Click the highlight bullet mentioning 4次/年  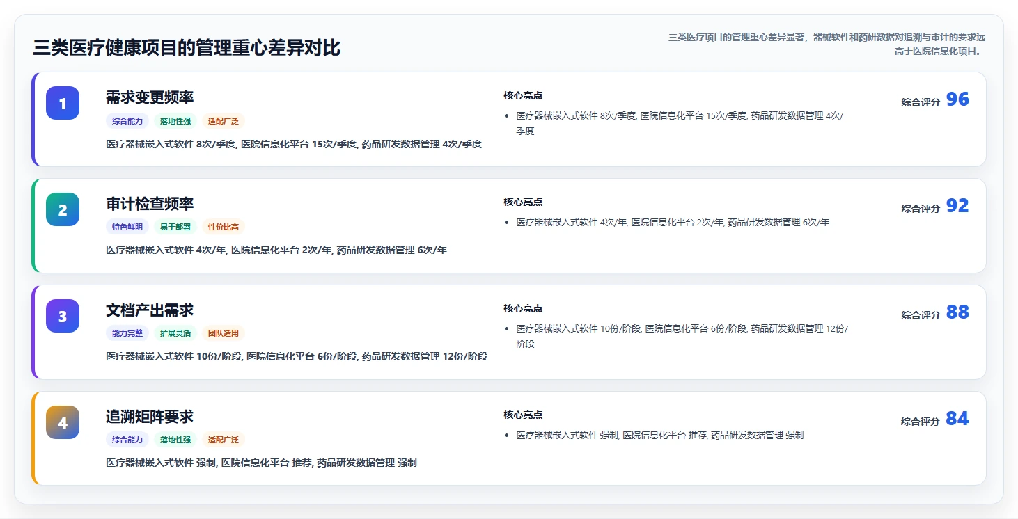(x=673, y=223)
